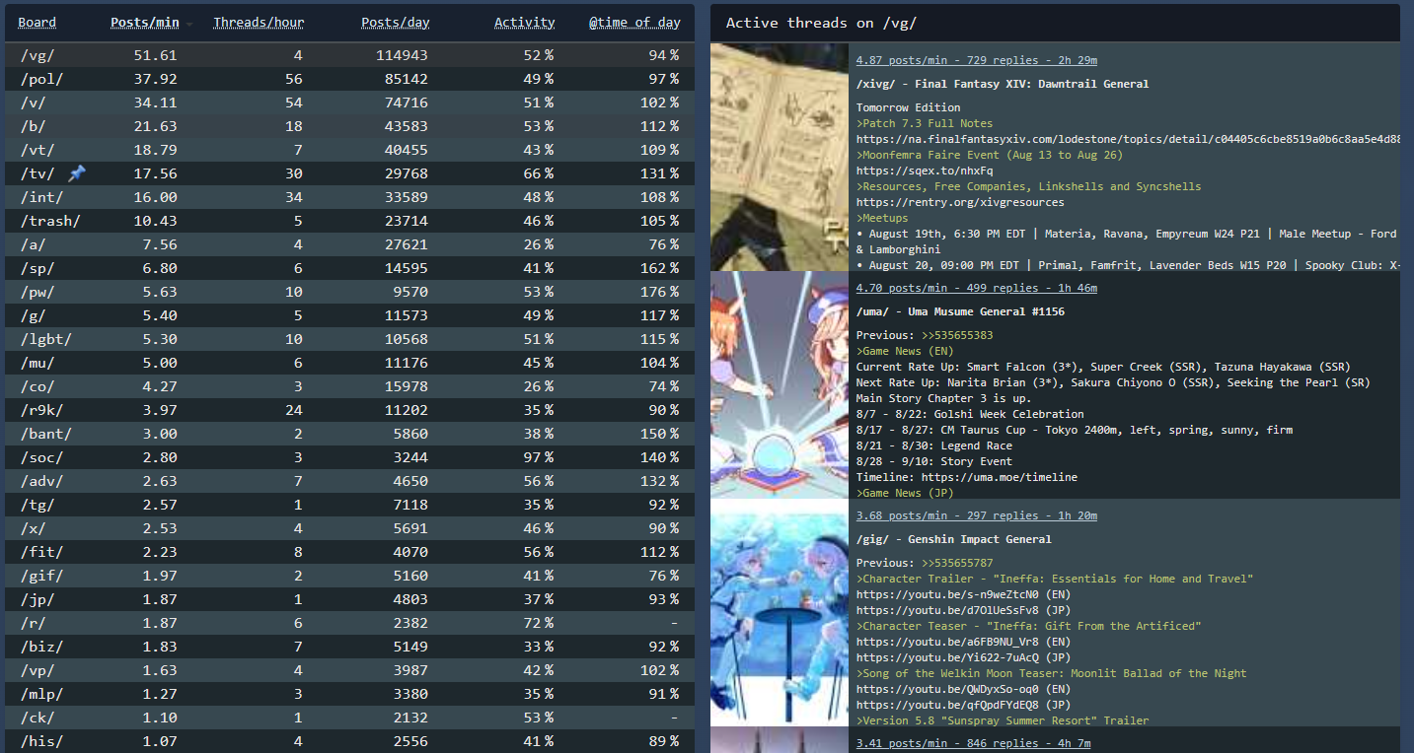Click the 97 % activity value for /soc/
This screenshot has width=1414, height=753.
pos(538,457)
